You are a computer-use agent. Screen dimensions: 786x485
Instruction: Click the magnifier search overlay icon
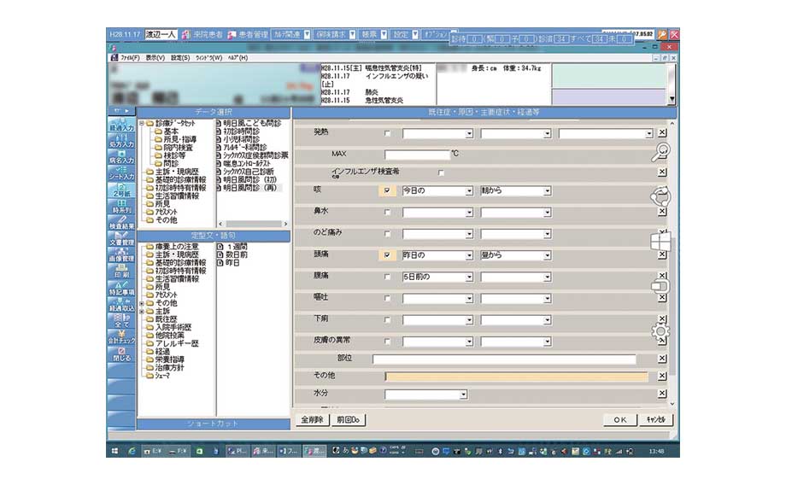tap(660, 154)
